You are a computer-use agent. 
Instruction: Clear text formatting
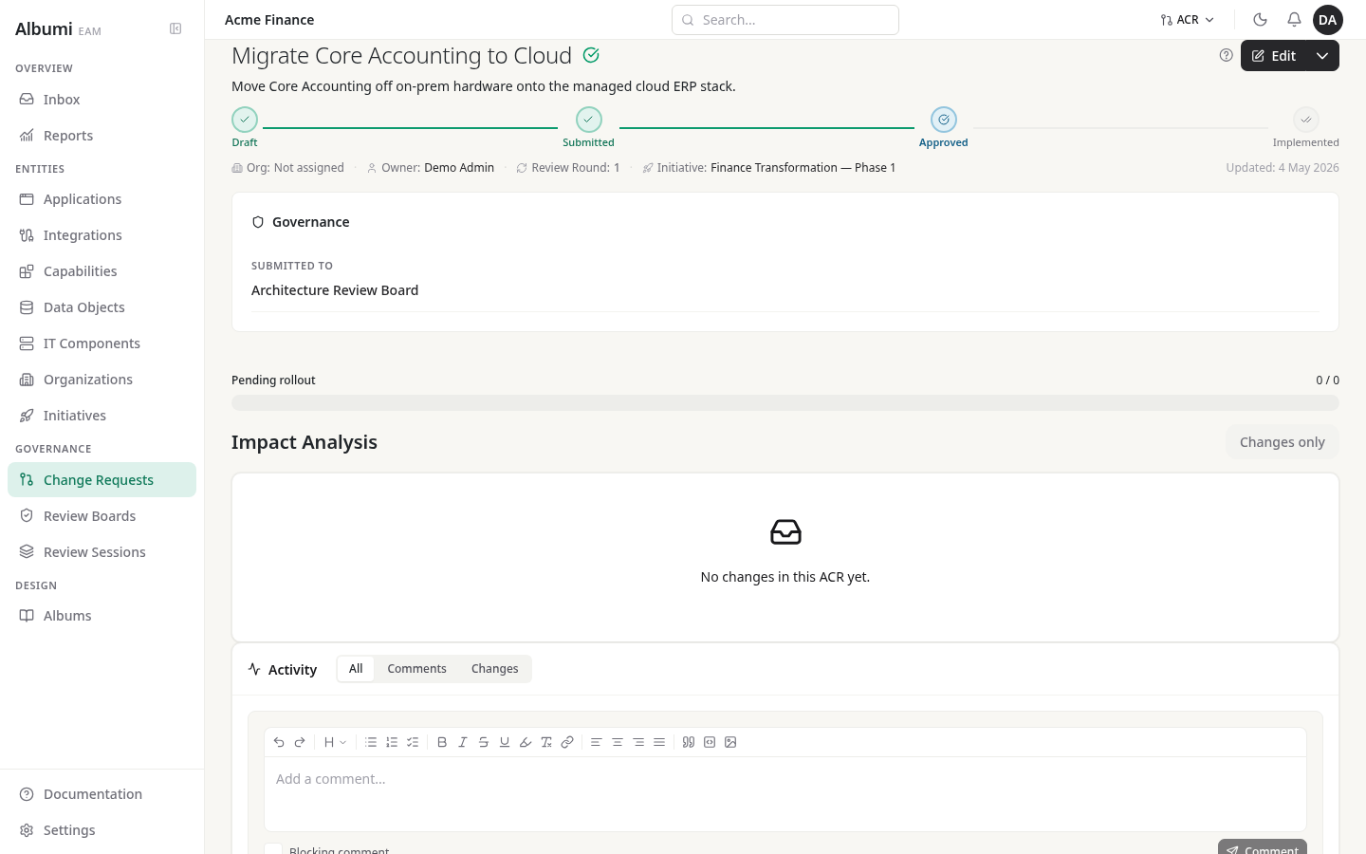click(x=546, y=742)
